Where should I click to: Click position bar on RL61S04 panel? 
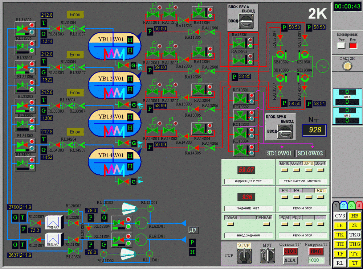click(x=118, y=245)
